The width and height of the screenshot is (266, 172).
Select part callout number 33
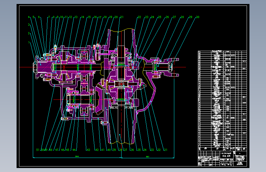[x=152, y=150]
